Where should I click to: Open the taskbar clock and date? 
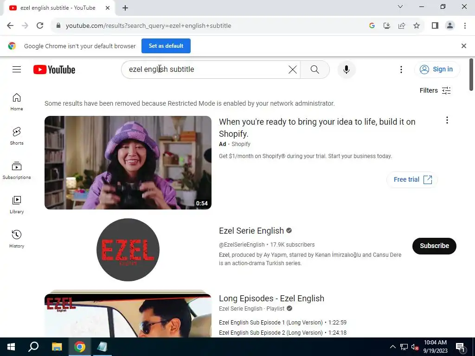coord(435,347)
